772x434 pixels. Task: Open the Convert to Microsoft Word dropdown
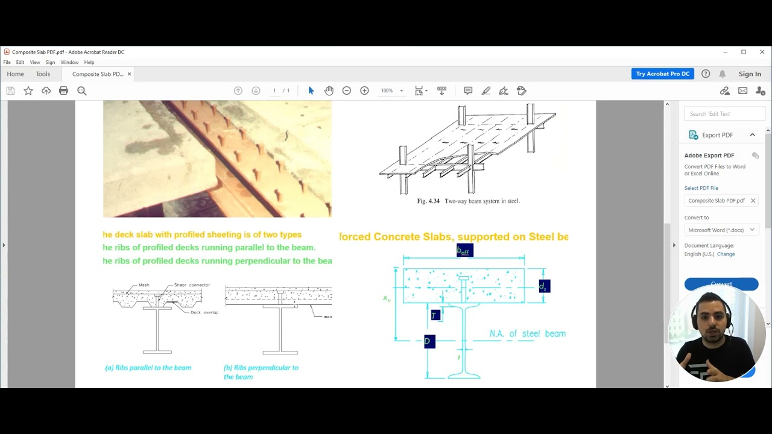(x=721, y=230)
